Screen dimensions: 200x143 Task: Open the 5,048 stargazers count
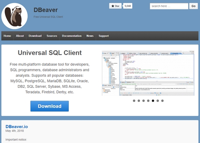coord(128,6)
